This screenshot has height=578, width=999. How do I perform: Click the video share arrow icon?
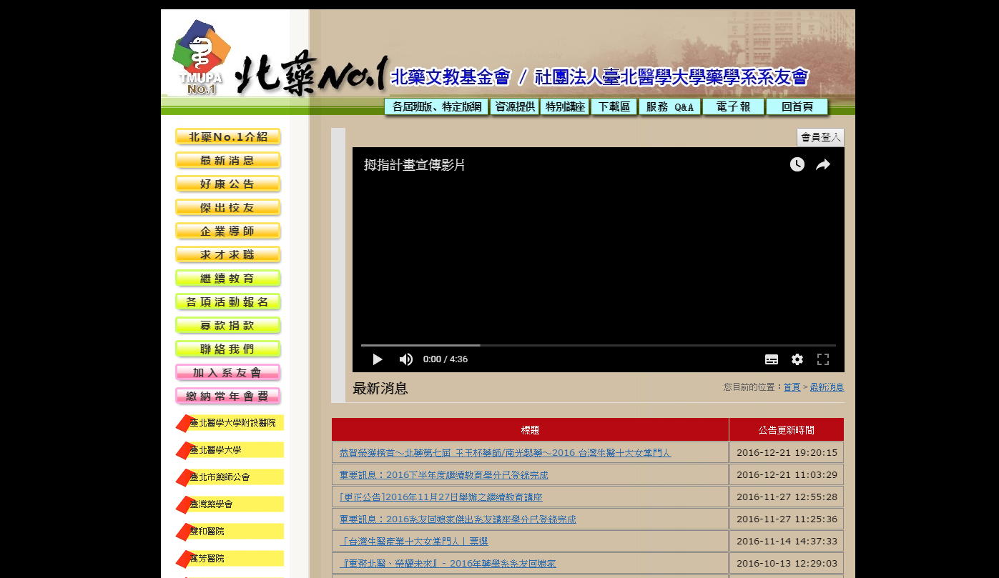(x=823, y=165)
